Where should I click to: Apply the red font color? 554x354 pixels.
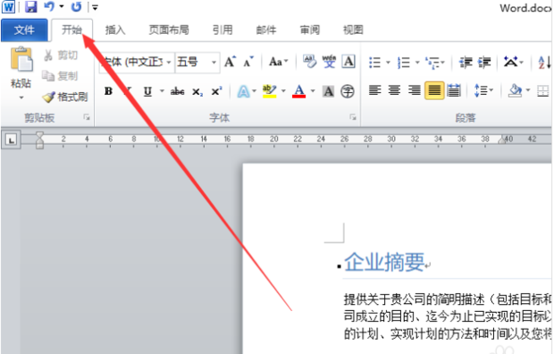click(x=299, y=91)
